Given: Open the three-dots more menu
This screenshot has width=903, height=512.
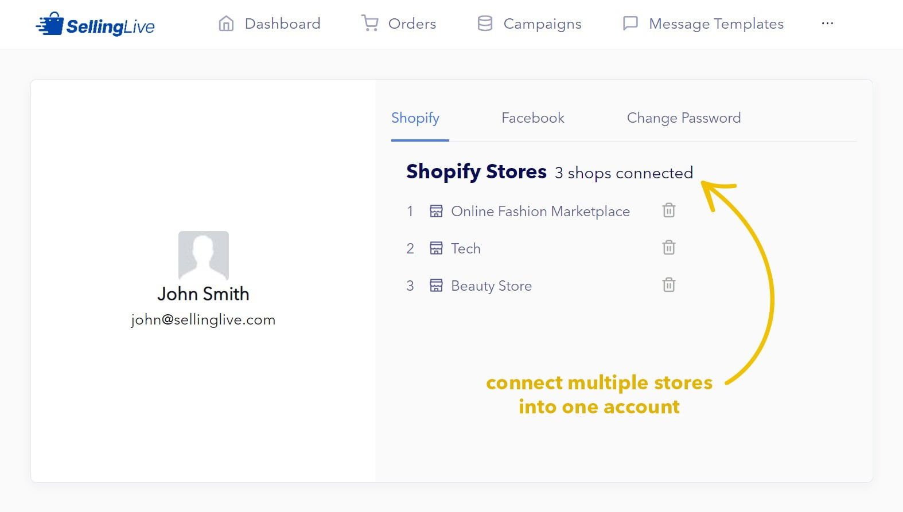Looking at the screenshot, I should (827, 24).
